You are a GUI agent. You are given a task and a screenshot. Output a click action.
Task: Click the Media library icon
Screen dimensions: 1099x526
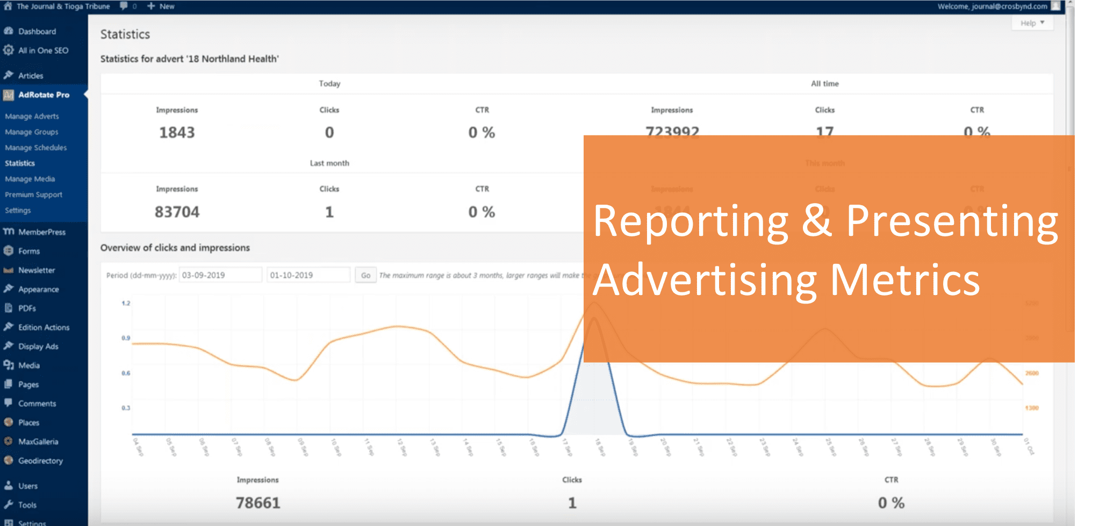(9, 365)
